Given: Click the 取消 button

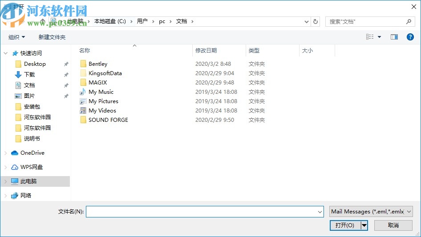Looking at the screenshot, I should [393, 225].
